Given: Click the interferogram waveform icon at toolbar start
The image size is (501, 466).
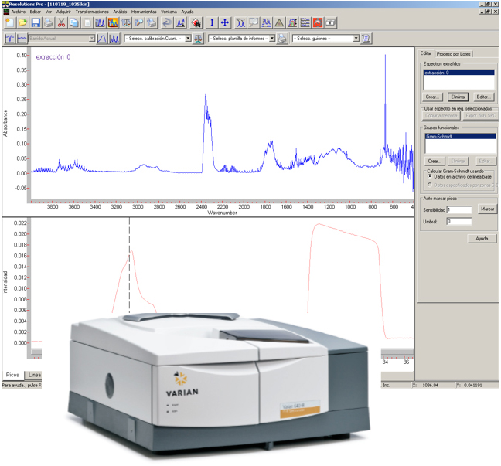Looking at the screenshot, I should [x=9, y=39].
